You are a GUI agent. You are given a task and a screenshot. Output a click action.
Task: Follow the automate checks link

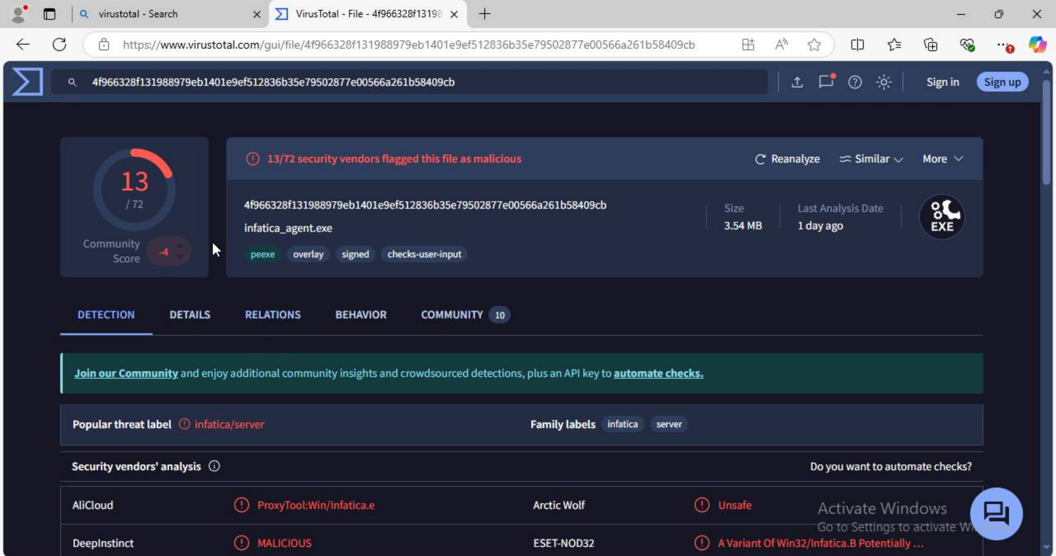[658, 373]
